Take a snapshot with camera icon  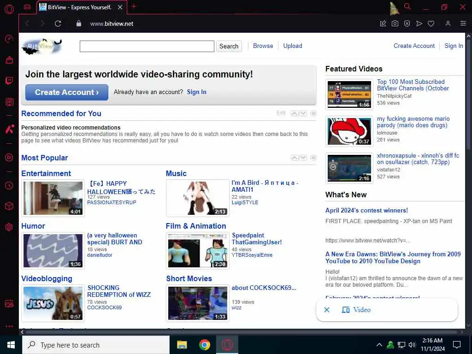click(x=395, y=24)
